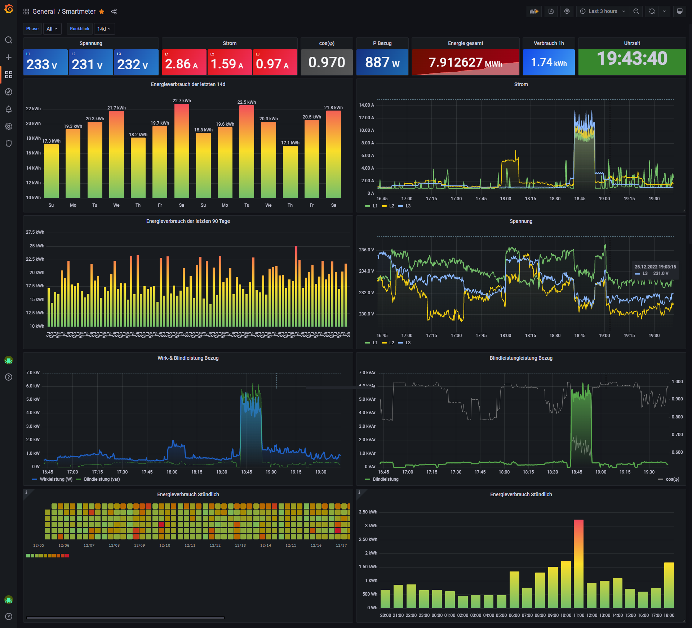Open the Phase All dropdown

[52, 29]
